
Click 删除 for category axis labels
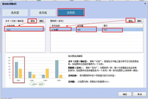(41, 21)
